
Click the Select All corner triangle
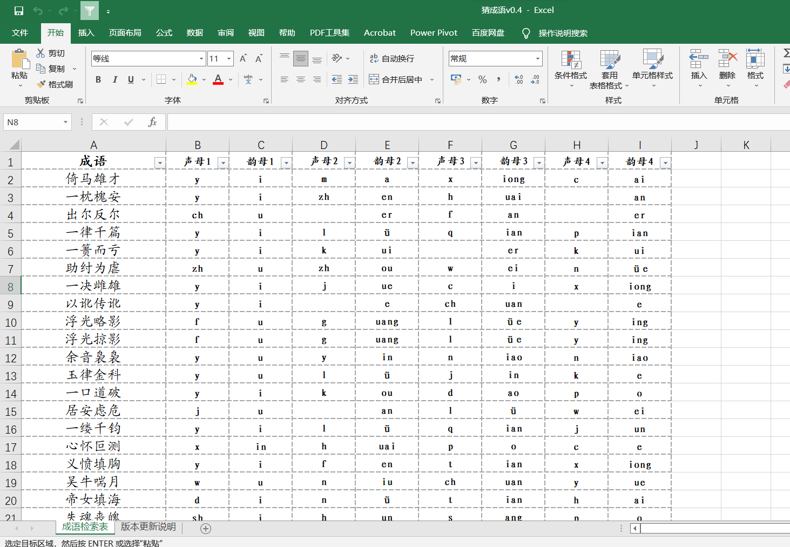point(14,145)
